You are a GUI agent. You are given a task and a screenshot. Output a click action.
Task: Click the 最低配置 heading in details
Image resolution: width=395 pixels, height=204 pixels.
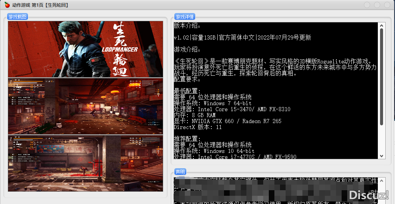click(187, 91)
